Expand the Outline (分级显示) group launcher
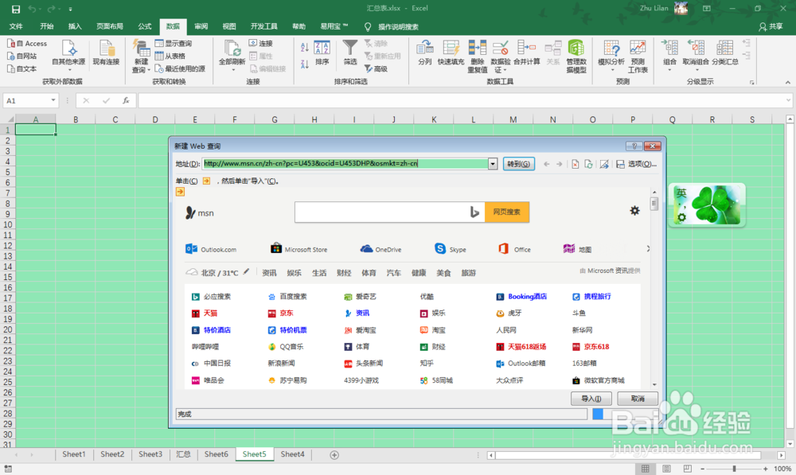The image size is (796, 475). 752,82
